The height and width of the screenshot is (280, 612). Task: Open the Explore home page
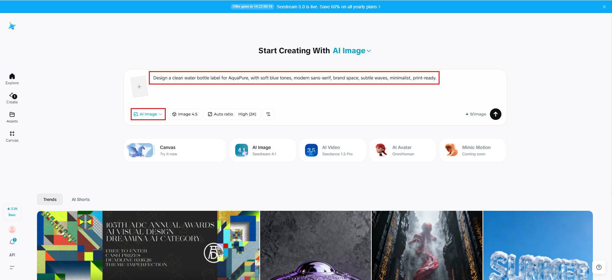tap(12, 79)
